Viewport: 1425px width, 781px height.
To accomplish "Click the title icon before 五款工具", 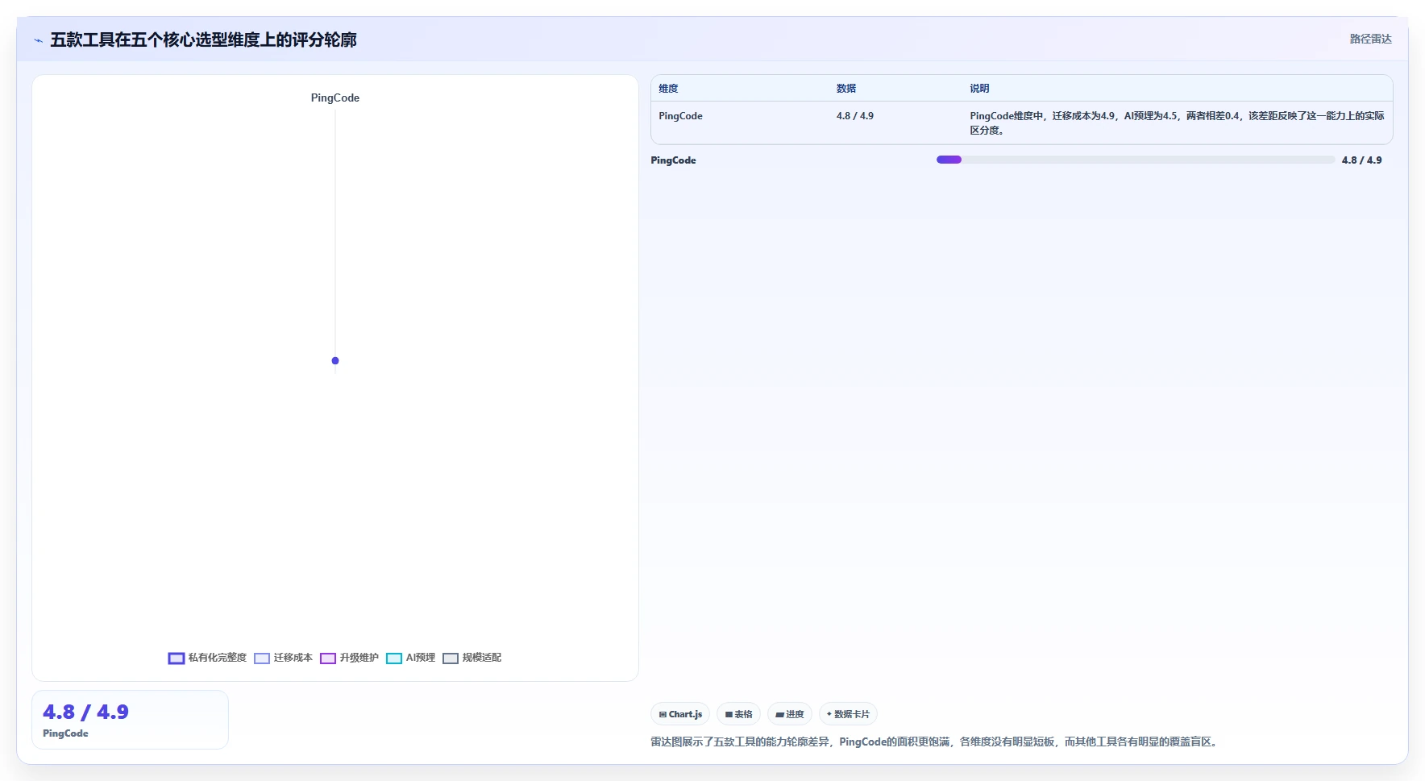I will click(x=38, y=40).
